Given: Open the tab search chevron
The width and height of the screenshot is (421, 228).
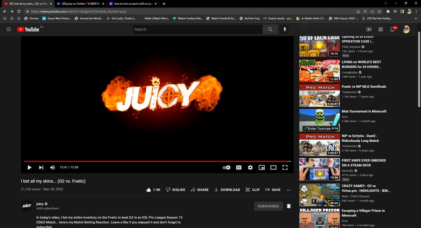Looking at the screenshot, I should 386,3.
